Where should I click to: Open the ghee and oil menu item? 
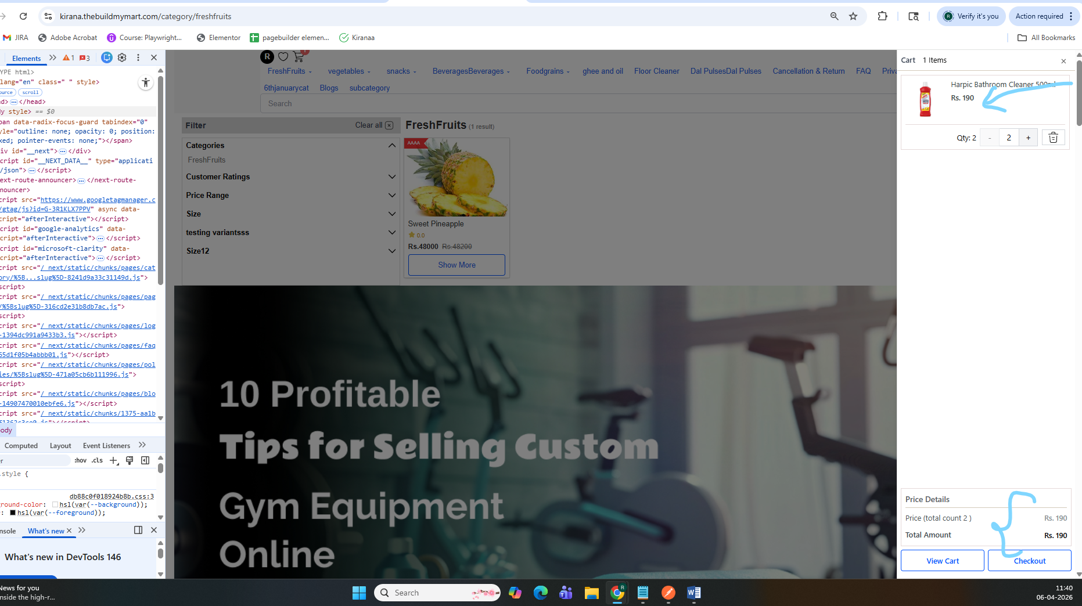pyautogui.click(x=603, y=71)
